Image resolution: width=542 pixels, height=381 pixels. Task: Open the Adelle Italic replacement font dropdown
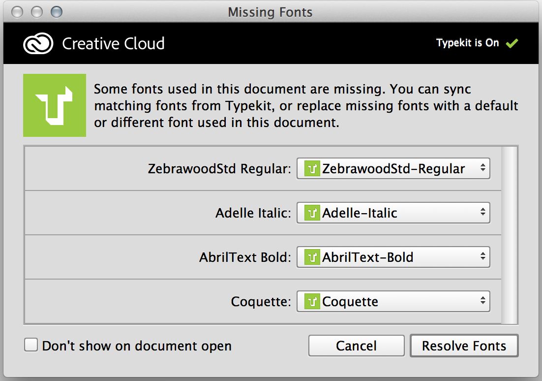click(393, 213)
